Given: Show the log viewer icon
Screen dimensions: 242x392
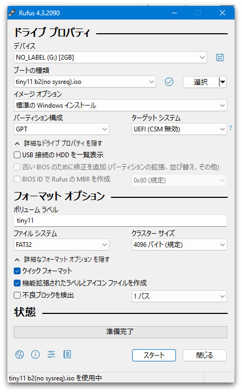Looking at the screenshot, I should pyautogui.click(x=67, y=355).
